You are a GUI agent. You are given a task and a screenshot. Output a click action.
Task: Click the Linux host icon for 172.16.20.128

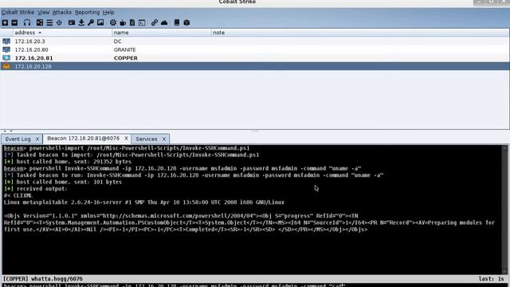(x=6, y=66)
